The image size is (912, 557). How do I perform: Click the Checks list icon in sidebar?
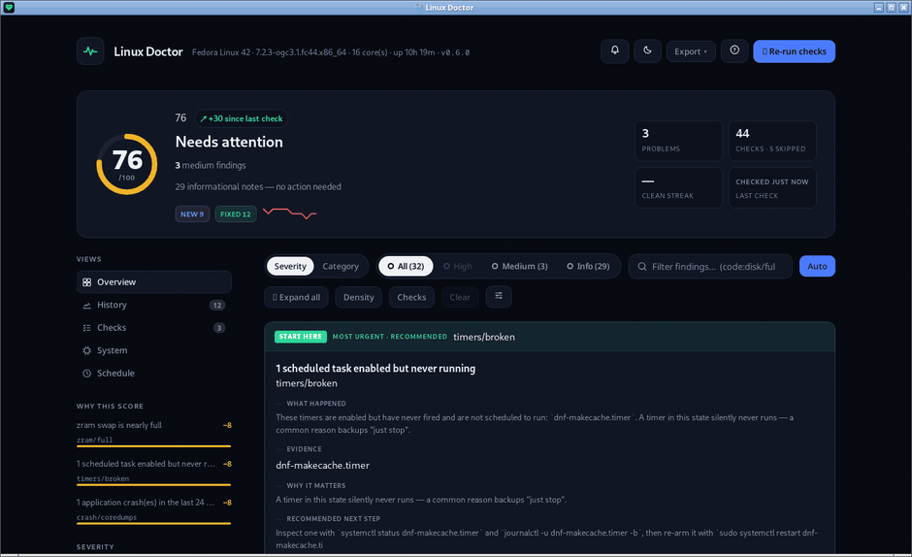click(x=86, y=328)
